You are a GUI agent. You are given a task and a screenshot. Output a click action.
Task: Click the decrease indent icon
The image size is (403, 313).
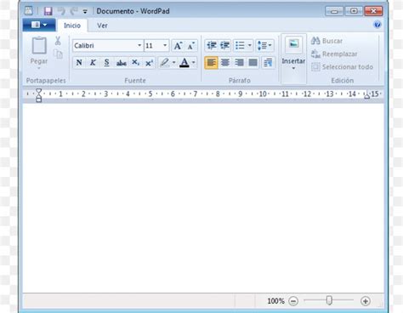tap(212, 45)
